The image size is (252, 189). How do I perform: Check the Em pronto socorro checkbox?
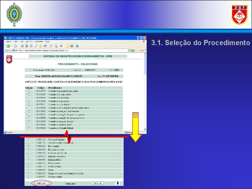pos(29,150)
